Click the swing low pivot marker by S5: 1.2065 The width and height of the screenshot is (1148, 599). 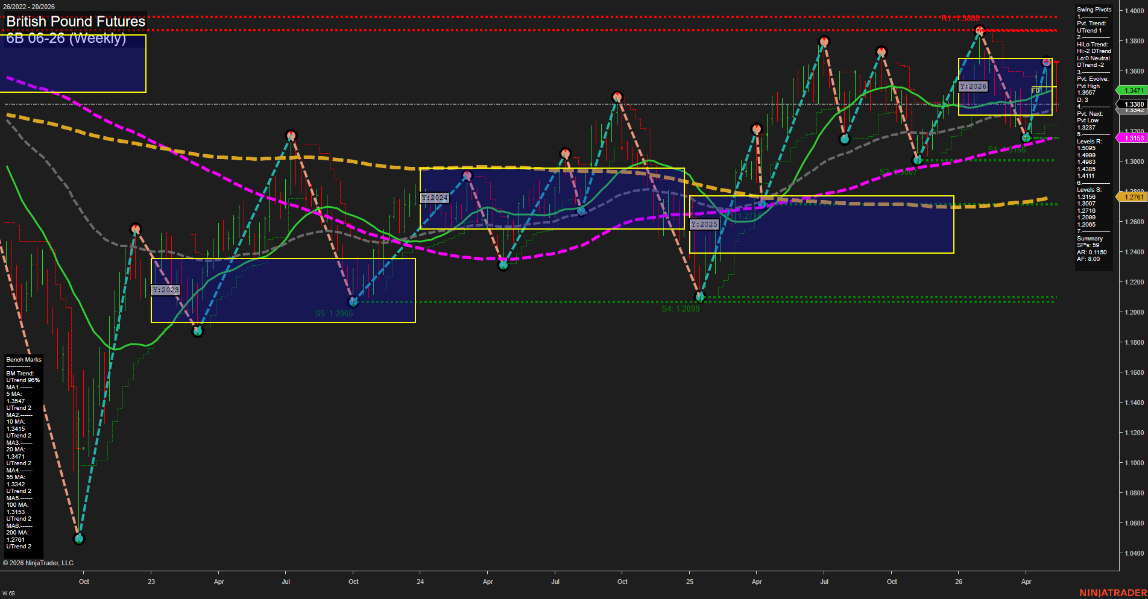[353, 301]
